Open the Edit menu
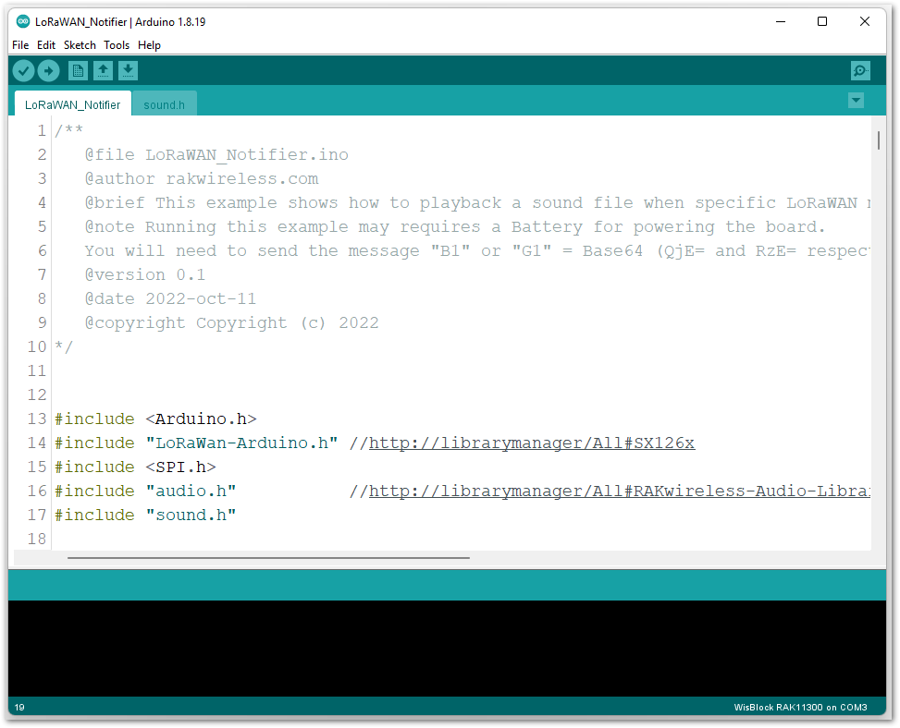Image resolution: width=900 pixels, height=728 pixels. click(x=46, y=45)
